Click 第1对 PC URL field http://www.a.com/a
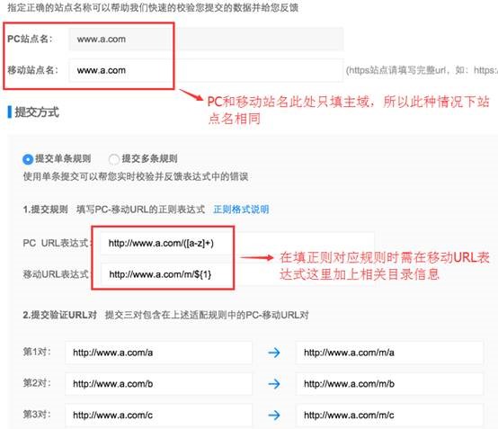This screenshot has height=429, width=498. (158, 353)
